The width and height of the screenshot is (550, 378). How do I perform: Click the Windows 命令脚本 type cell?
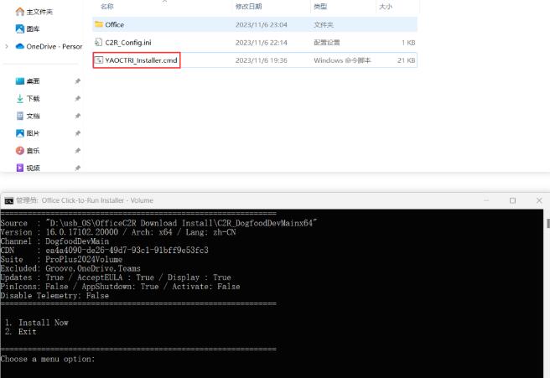[342, 60]
